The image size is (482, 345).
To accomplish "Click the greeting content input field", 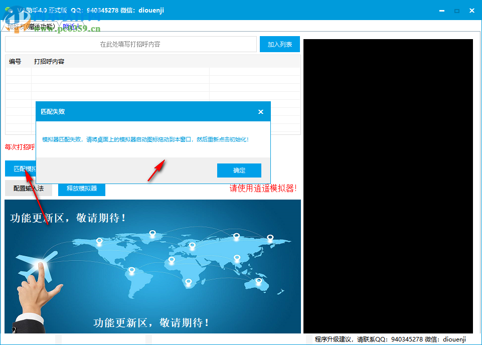I will click(x=130, y=44).
